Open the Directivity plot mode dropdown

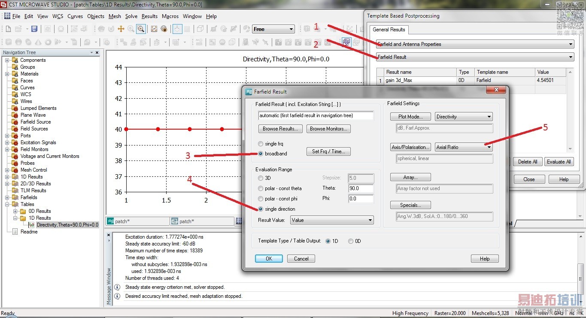(x=464, y=117)
